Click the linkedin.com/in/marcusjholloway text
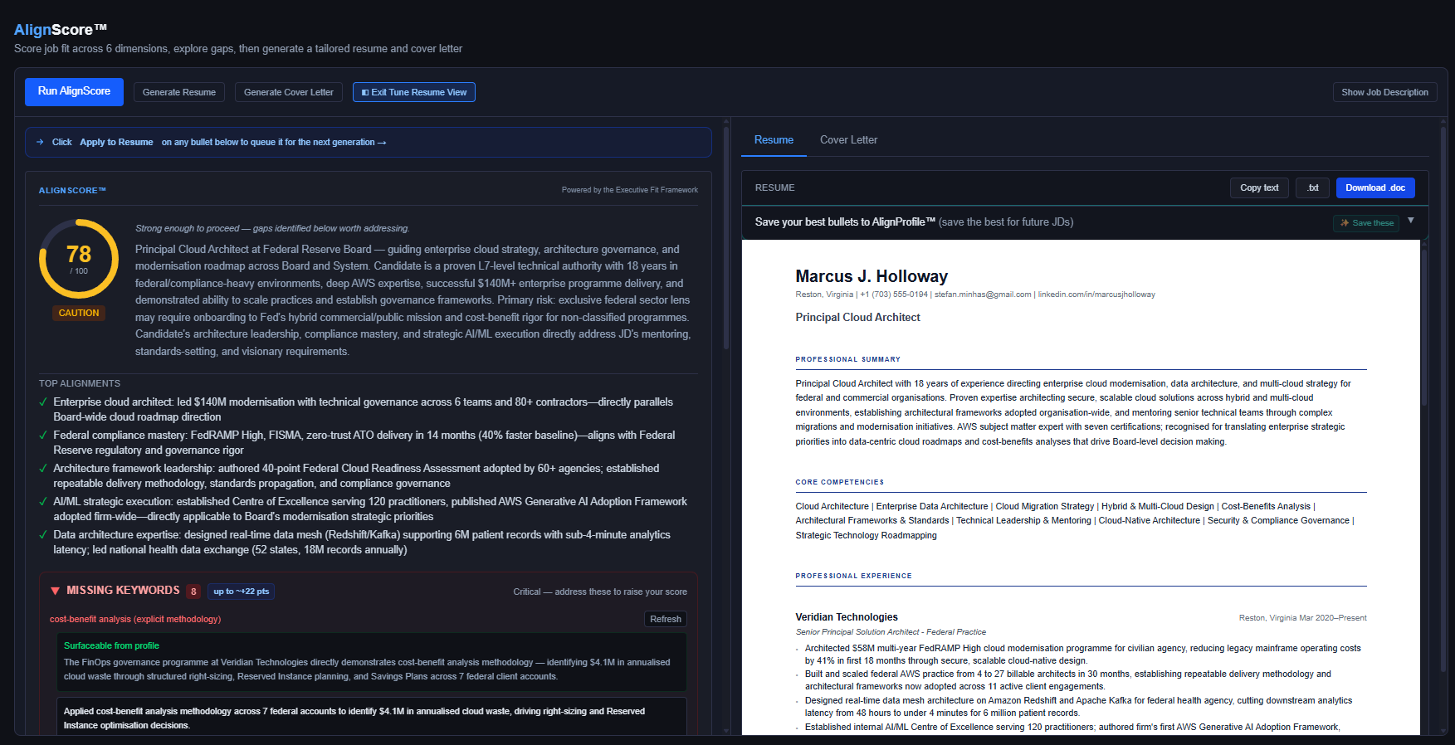The width and height of the screenshot is (1455, 745). 1096,295
